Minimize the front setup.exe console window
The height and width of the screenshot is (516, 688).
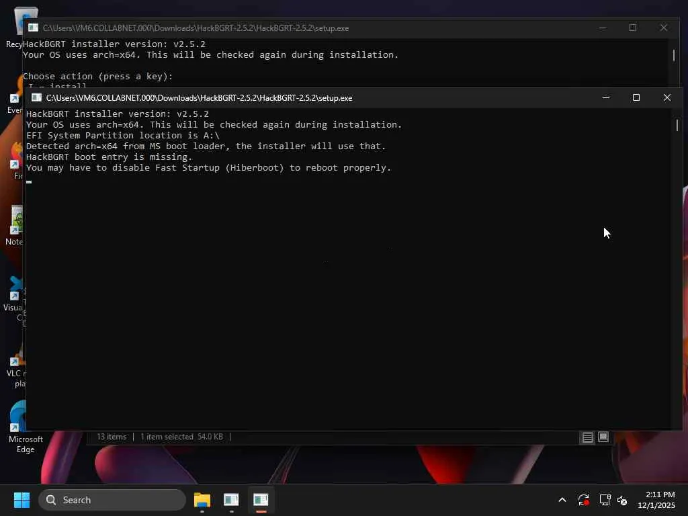click(x=606, y=97)
